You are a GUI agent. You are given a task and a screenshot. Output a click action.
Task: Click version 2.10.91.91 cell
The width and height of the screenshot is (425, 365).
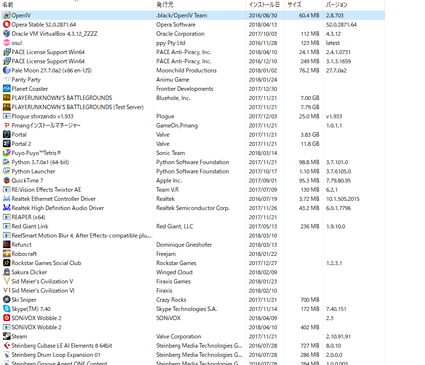point(338,337)
